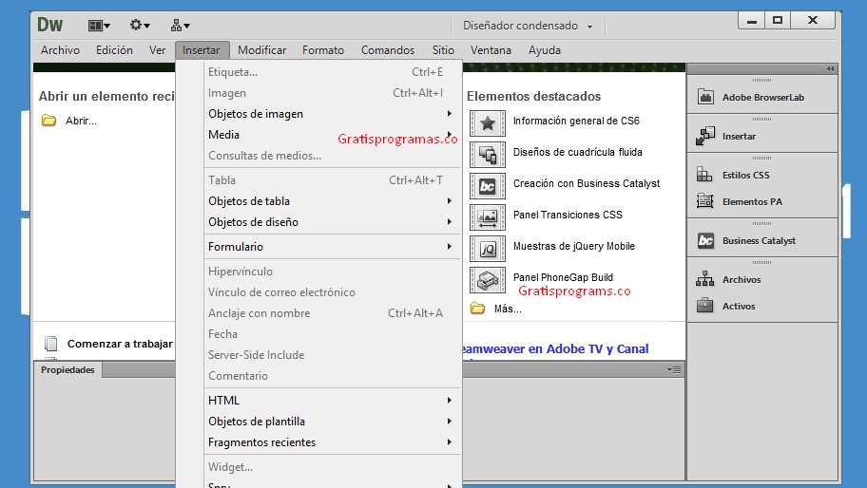The image size is (867, 488).
Task: Open the Site management dropdown icon
Action: click(x=181, y=26)
